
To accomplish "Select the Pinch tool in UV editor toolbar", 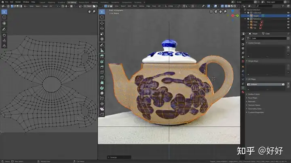I will (4, 45).
